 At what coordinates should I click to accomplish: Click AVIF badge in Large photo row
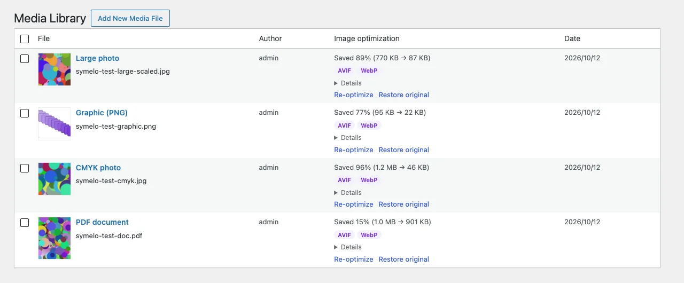[x=345, y=71]
